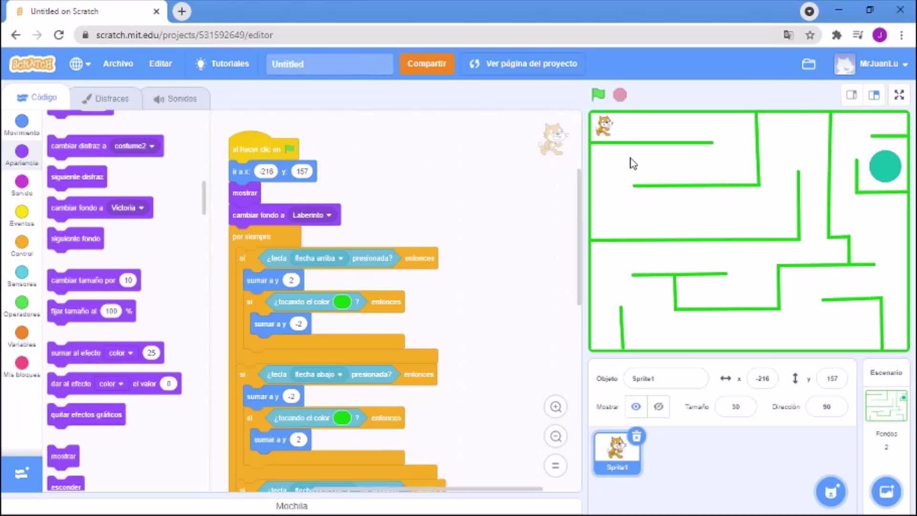Open the choose backdrop button
The height and width of the screenshot is (516, 917).
click(x=886, y=491)
